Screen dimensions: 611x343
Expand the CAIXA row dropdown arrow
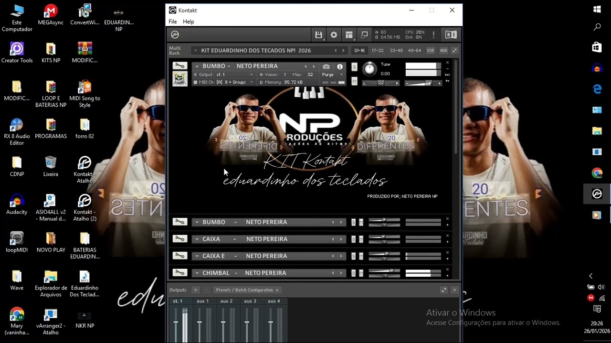pos(197,239)
